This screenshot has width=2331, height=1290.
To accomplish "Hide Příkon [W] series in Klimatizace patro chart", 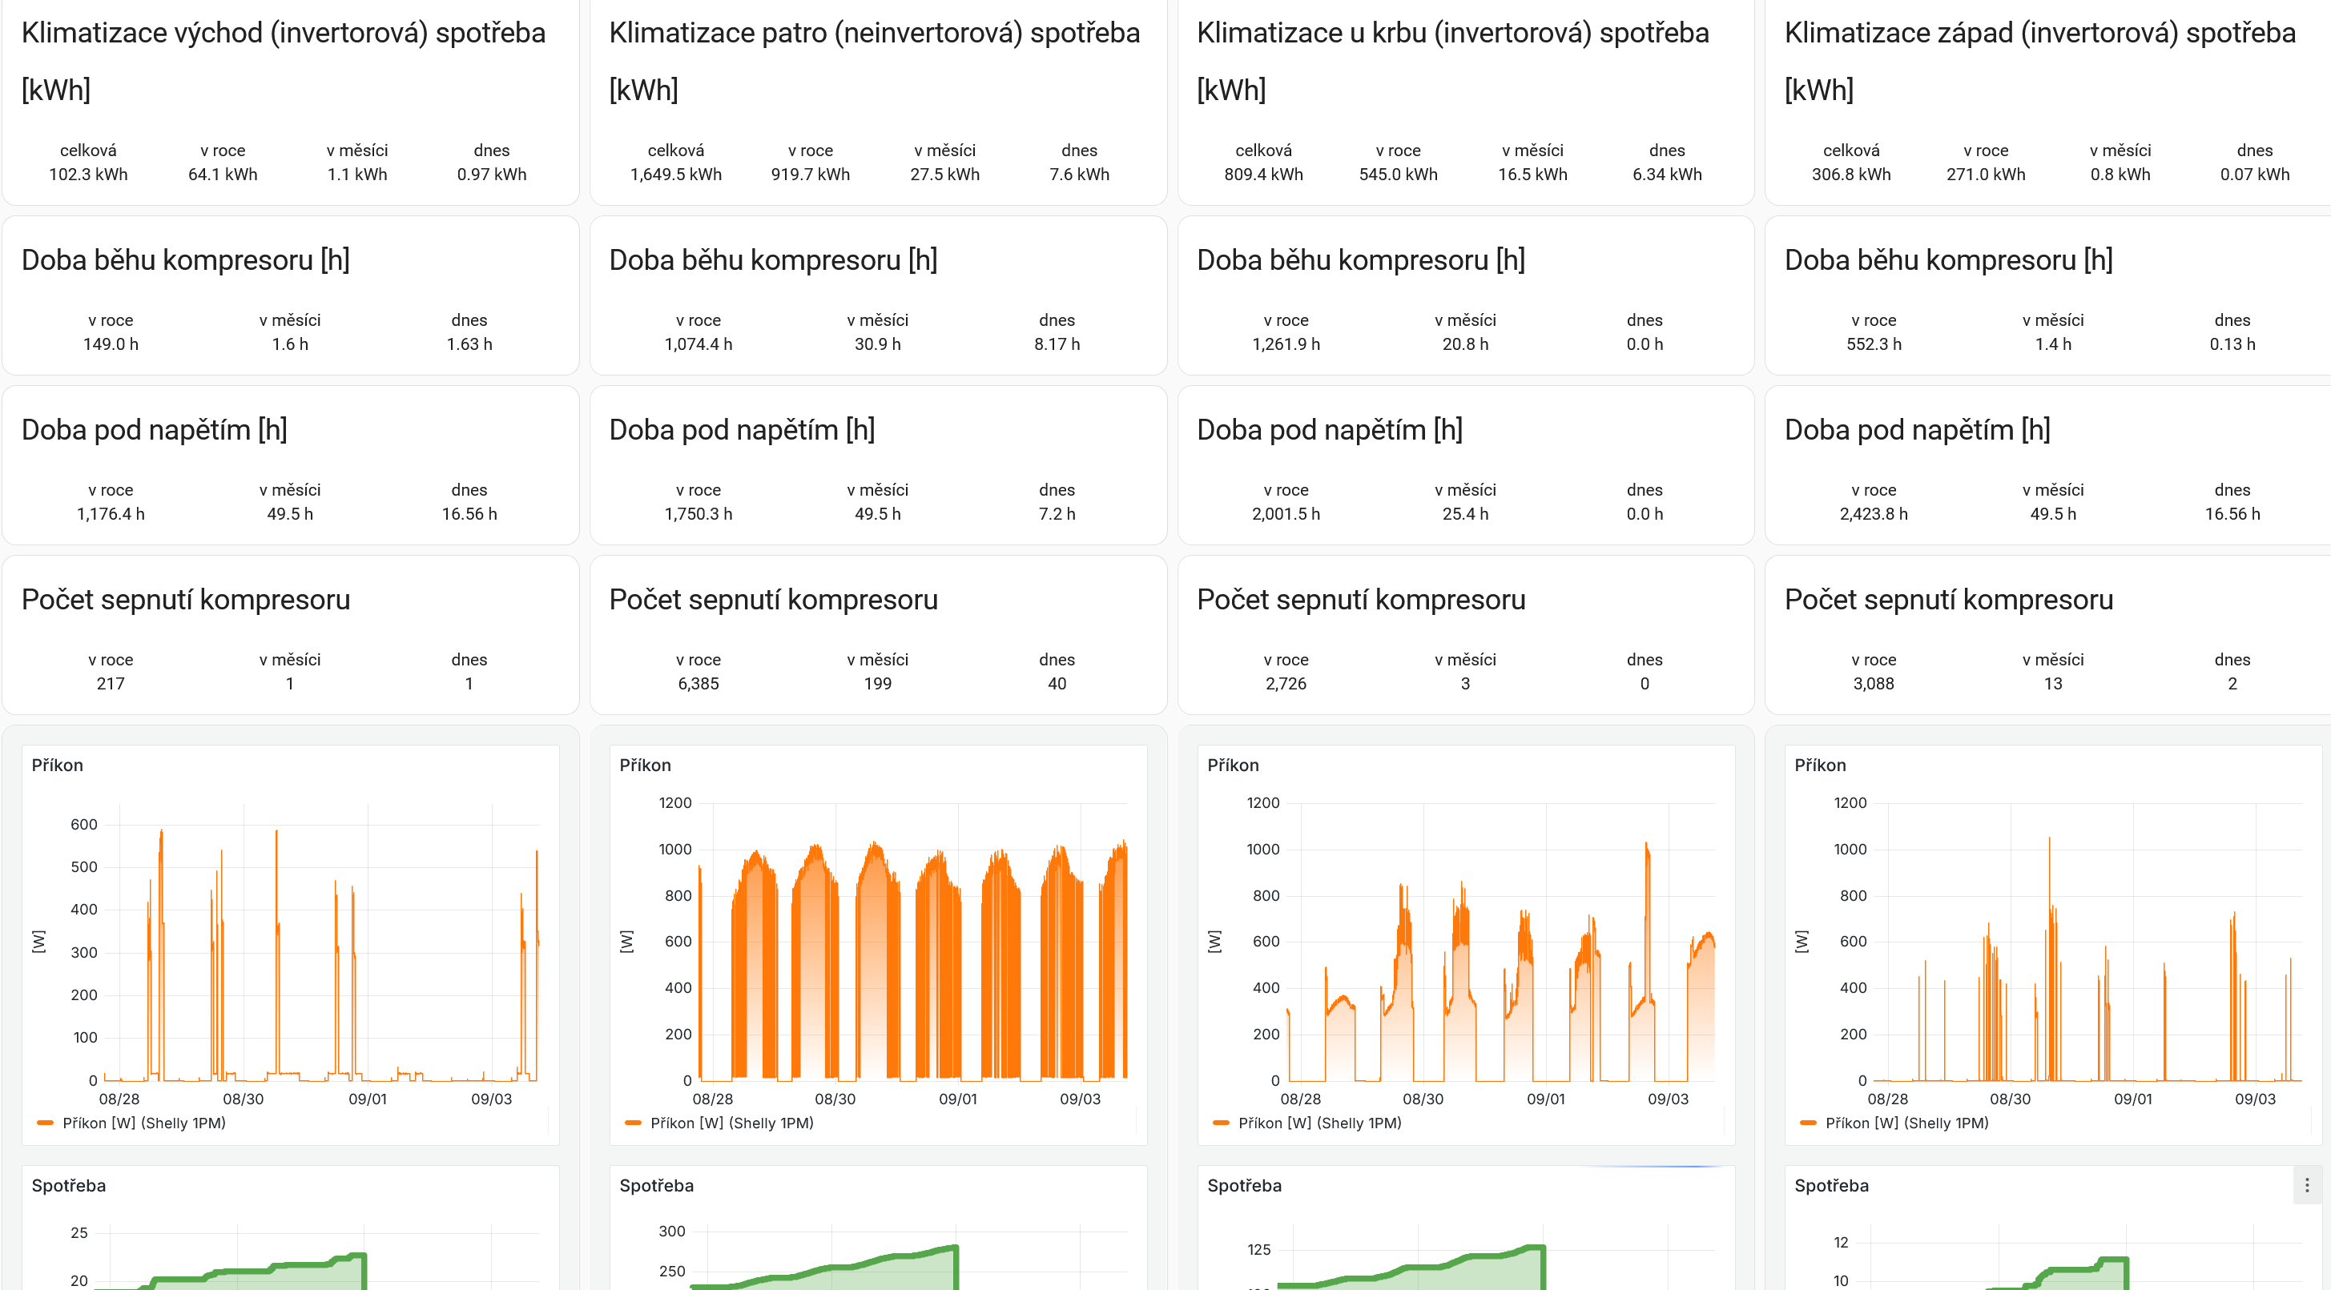I will (731, 1123).
